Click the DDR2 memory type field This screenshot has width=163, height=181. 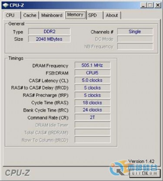[49, 32]
